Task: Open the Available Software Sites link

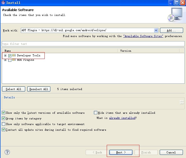Action: click(143, 36)
